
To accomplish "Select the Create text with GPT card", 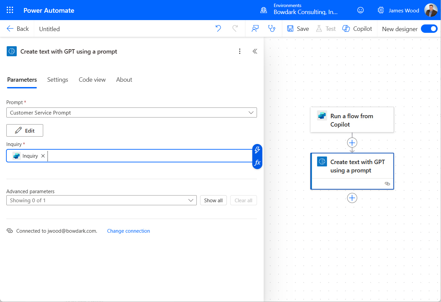I will point(352,171).
